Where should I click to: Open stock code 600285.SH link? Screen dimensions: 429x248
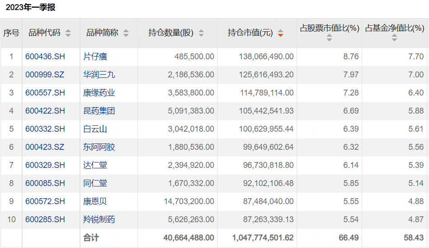(45, 219)
